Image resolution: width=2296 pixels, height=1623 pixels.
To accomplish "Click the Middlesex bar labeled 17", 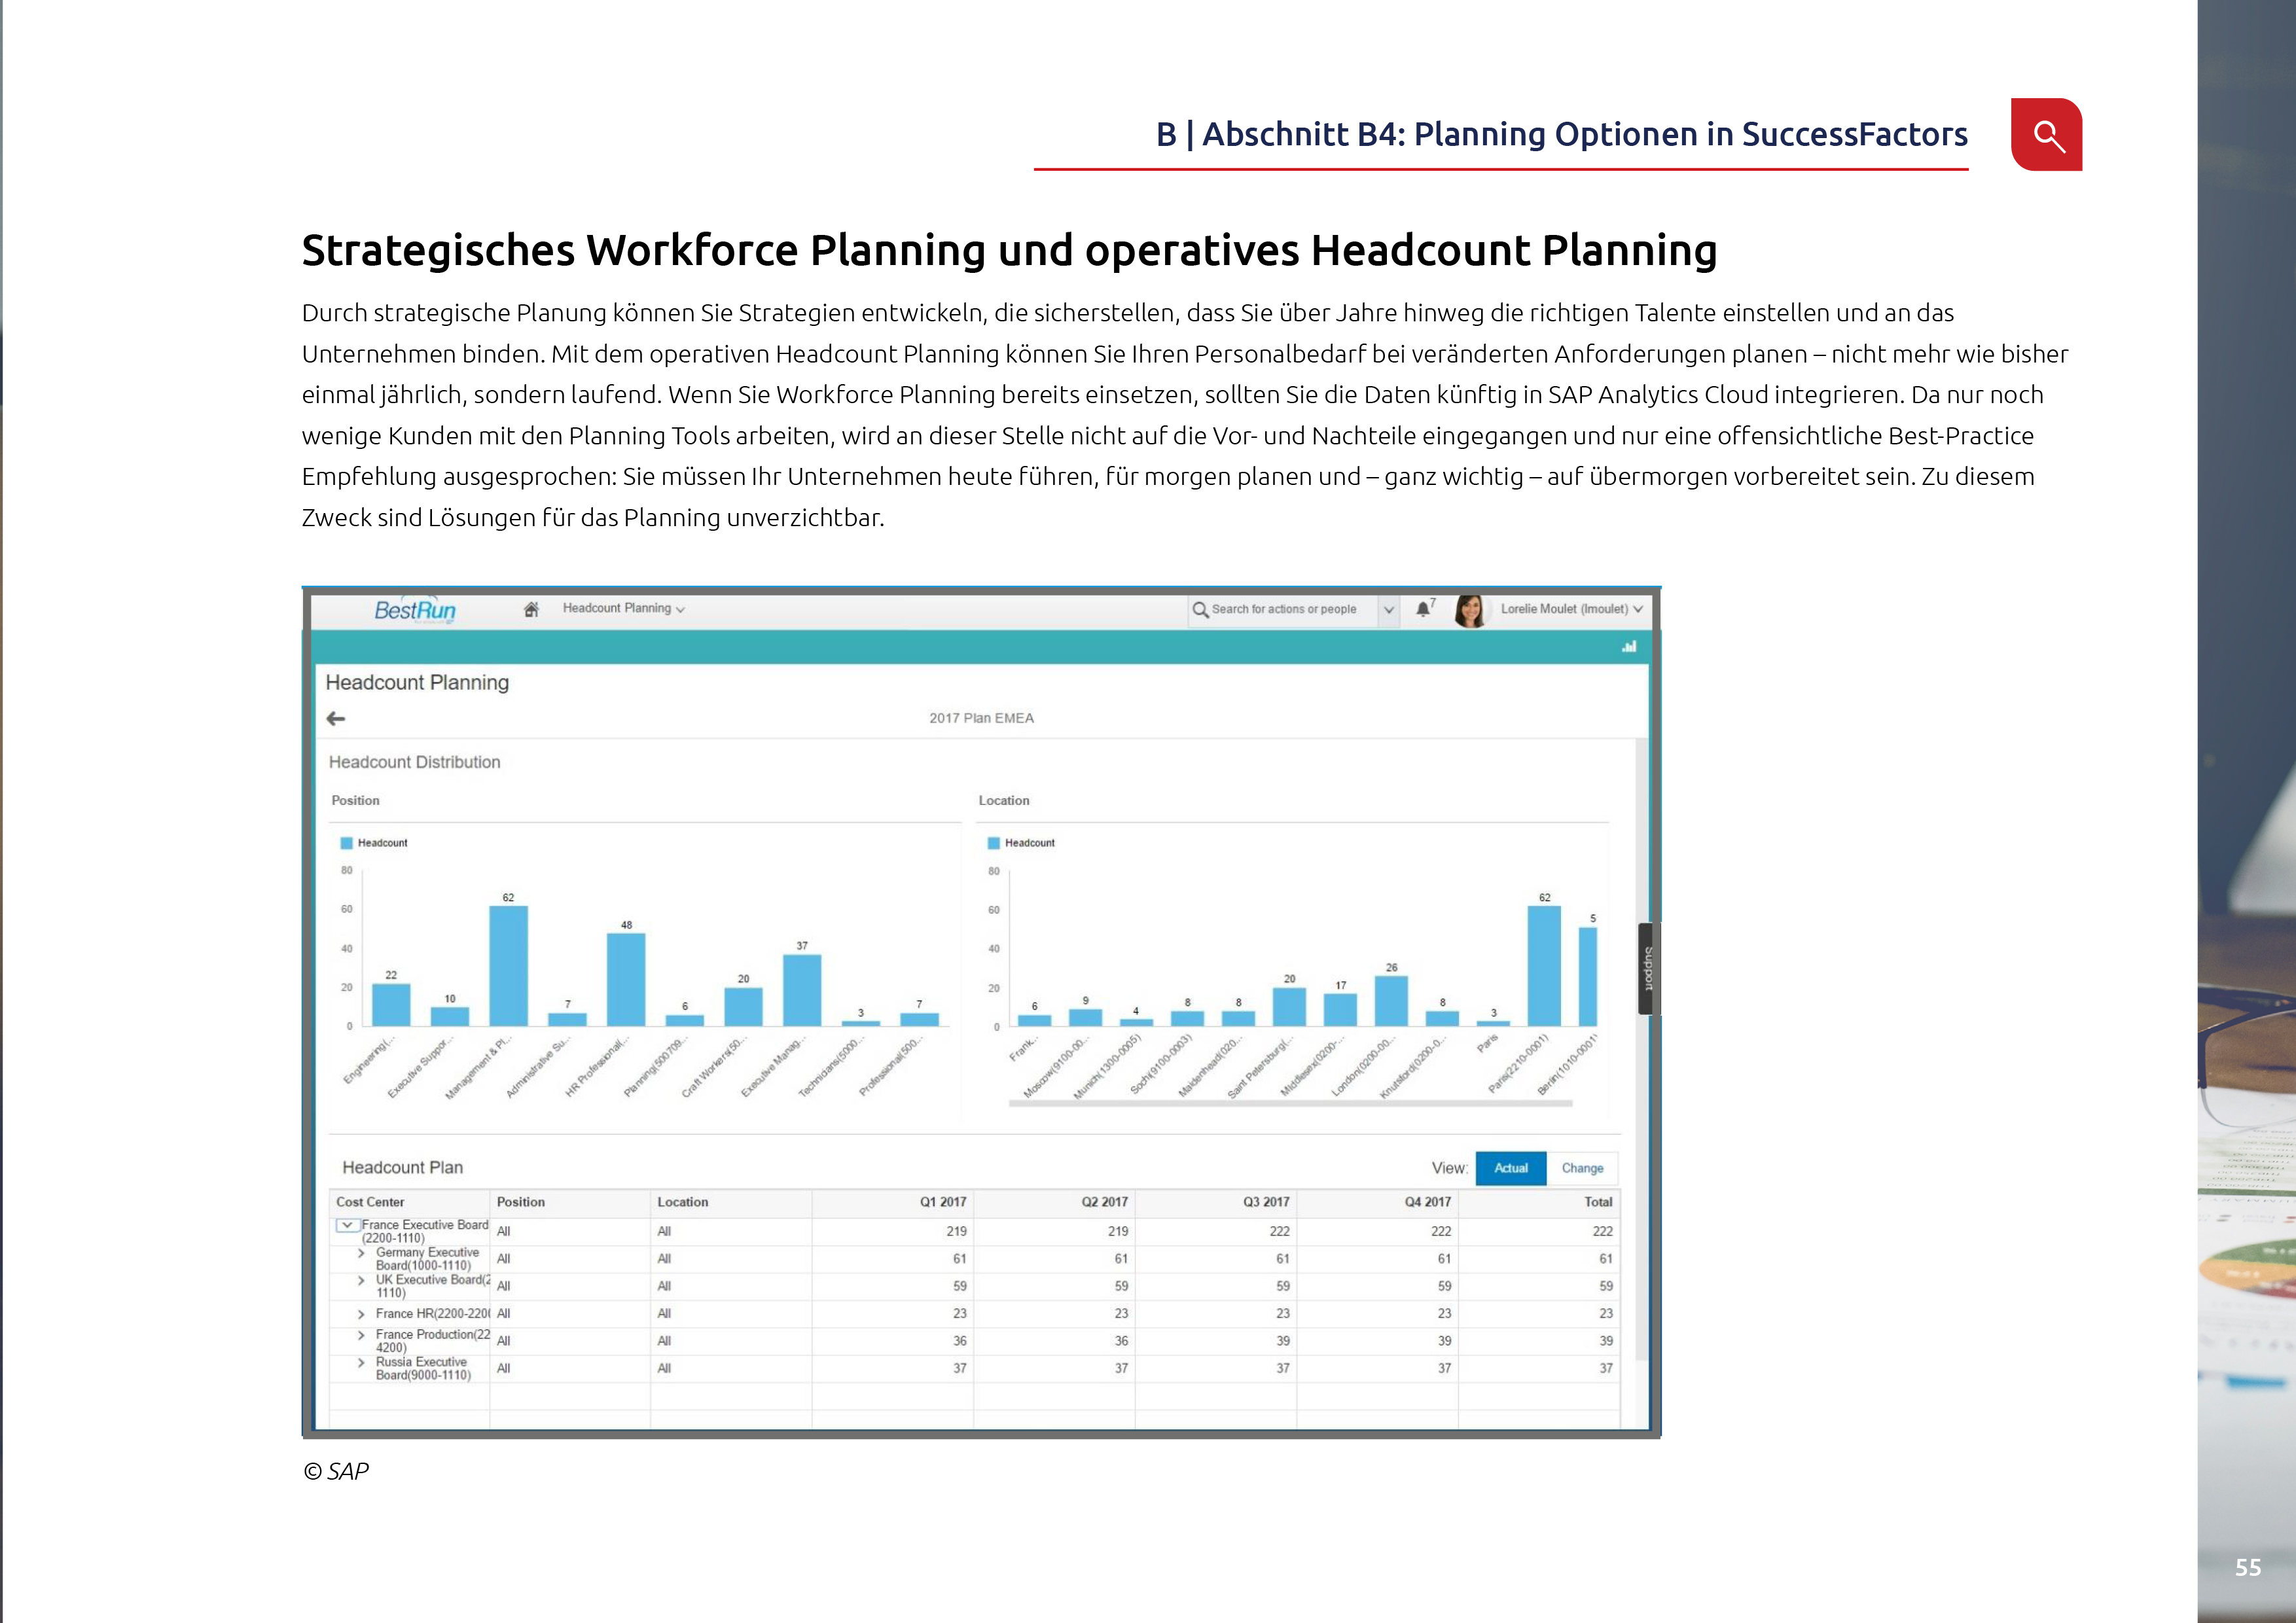I will point(1340,1010).
